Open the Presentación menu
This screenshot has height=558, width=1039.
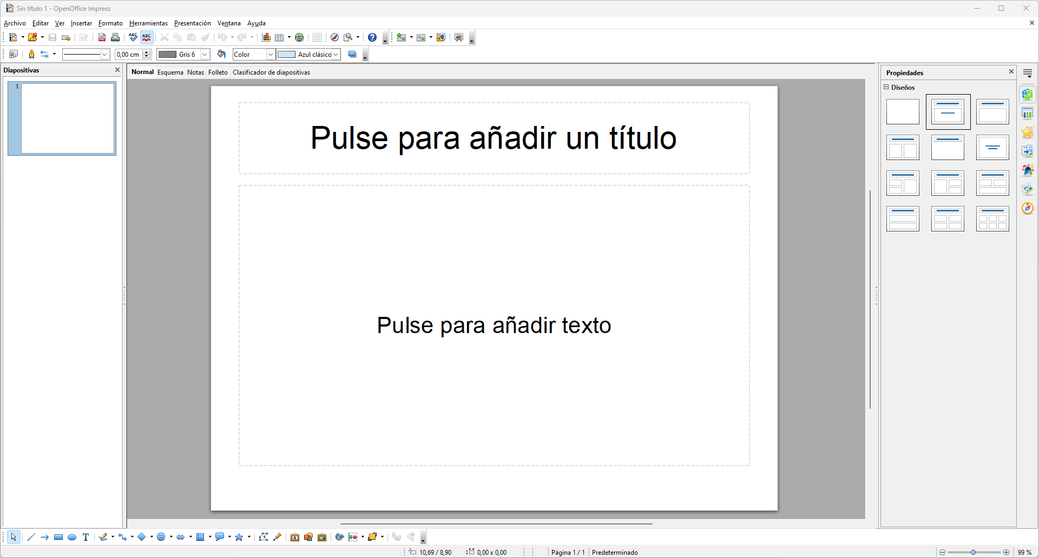(192, 23)
